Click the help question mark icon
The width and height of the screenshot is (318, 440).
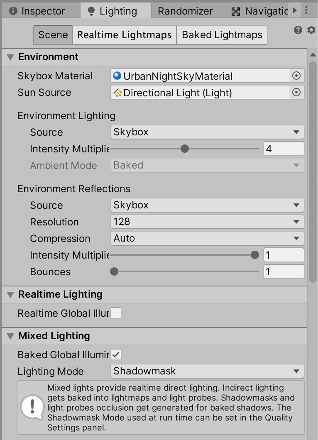click(298, 30)
